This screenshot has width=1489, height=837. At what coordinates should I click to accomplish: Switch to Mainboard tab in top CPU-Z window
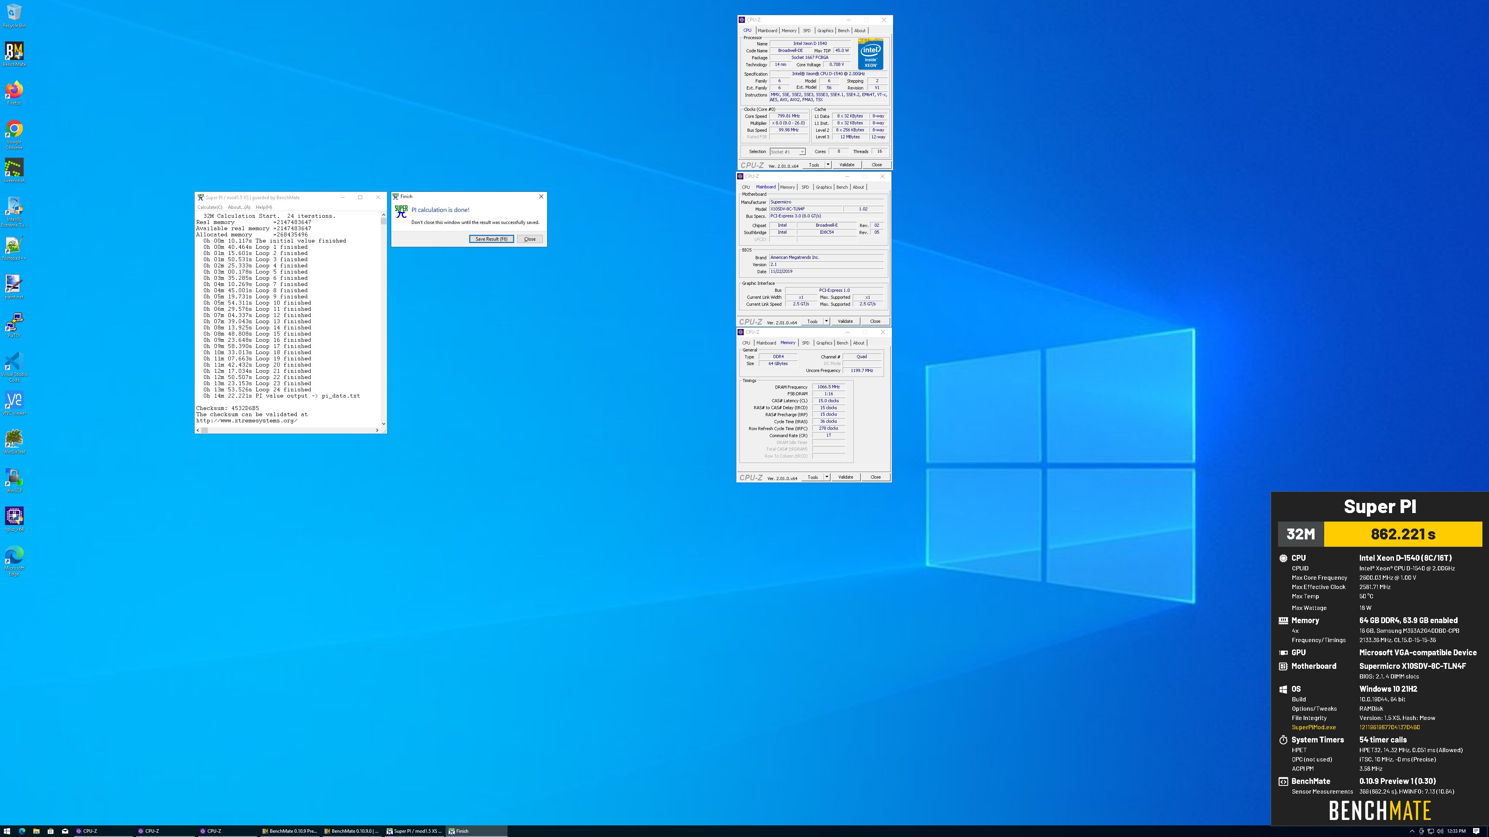[767, 31]
